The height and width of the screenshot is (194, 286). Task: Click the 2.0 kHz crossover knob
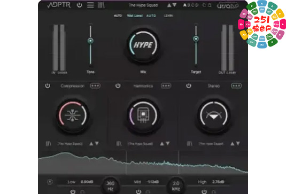(x=176, y=185)
